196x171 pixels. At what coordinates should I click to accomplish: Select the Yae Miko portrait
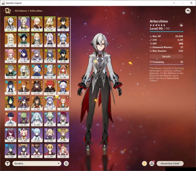click(x=11, y=56)
